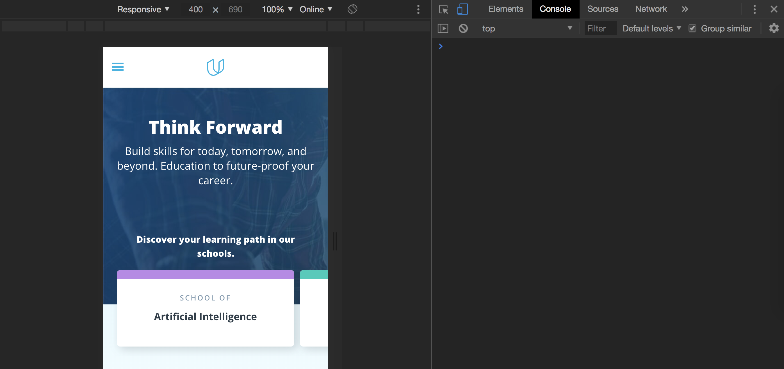
Task: Toggle the Group similar checkbox
Action: (692, 28)
